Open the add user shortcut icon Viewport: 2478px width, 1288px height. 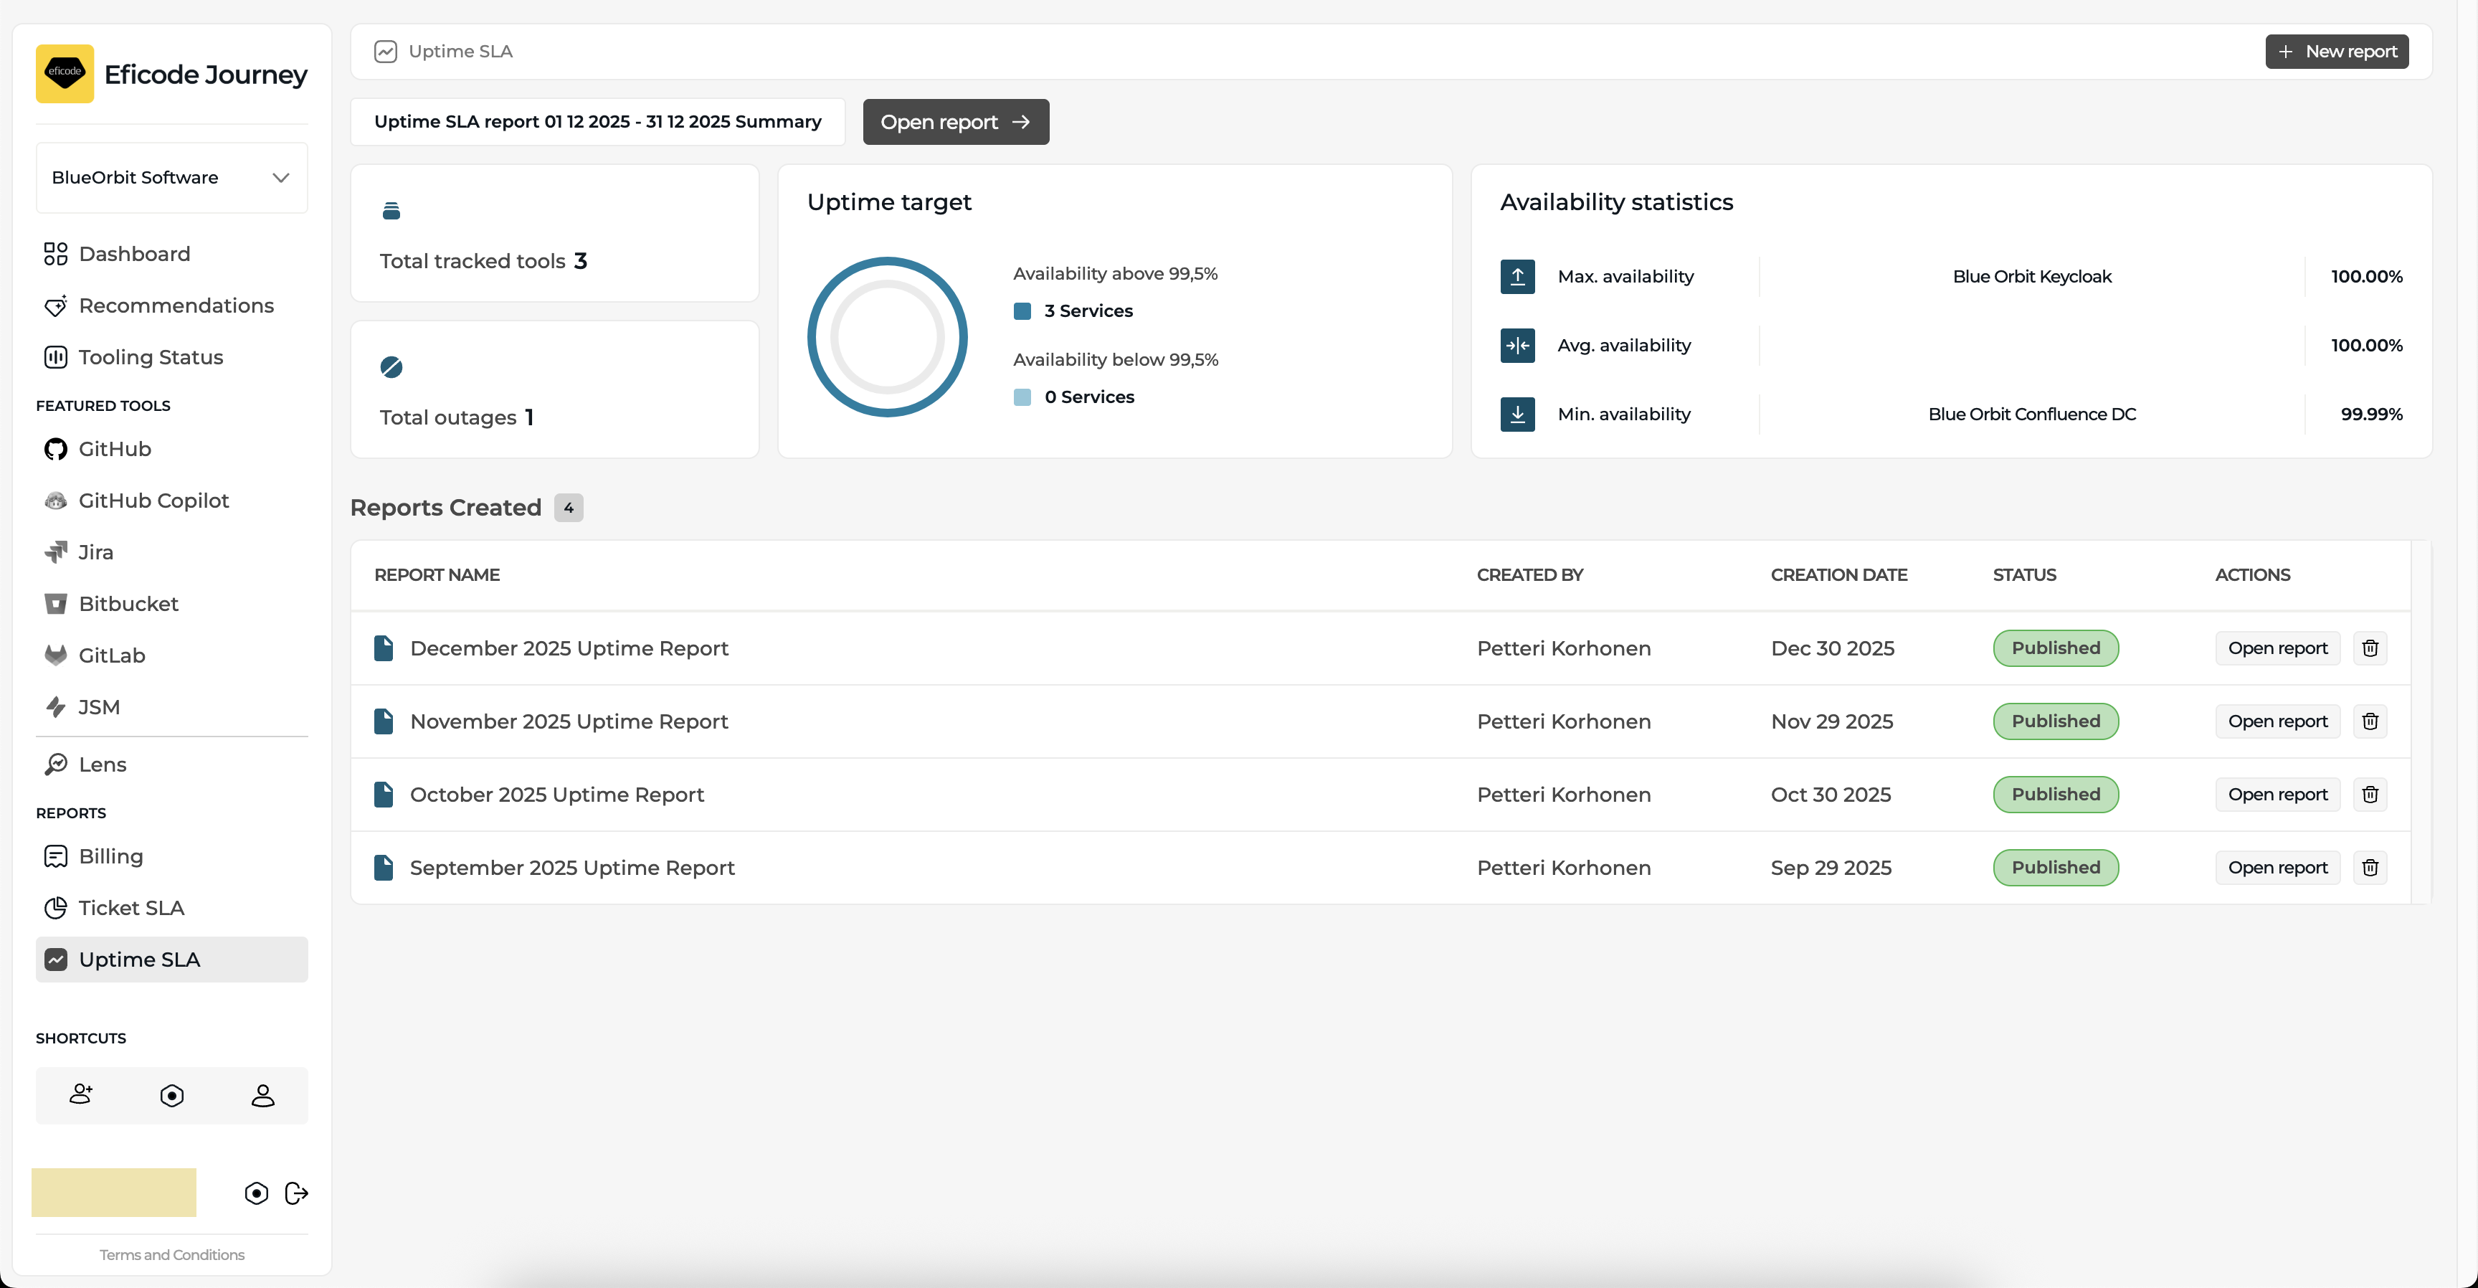tap(81, 1094)
